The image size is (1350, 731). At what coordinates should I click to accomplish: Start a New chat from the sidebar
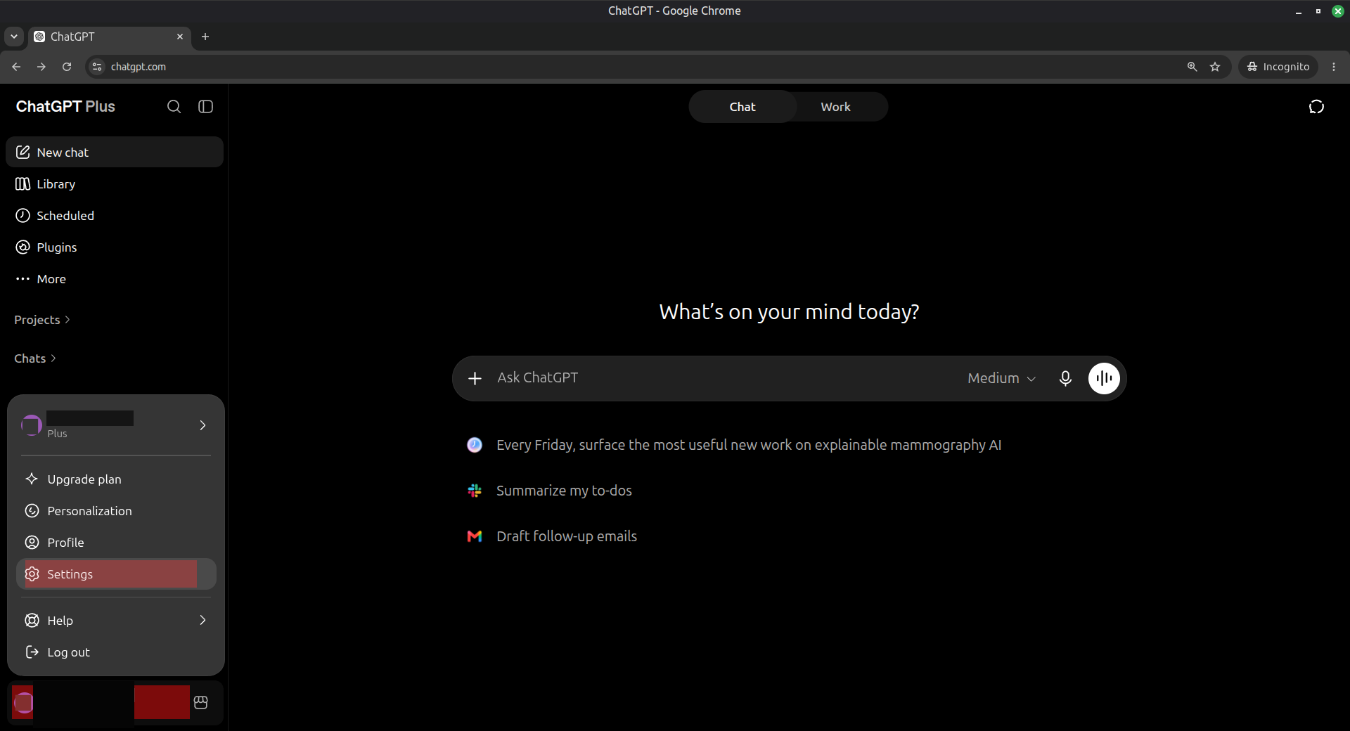click(115, 153)
